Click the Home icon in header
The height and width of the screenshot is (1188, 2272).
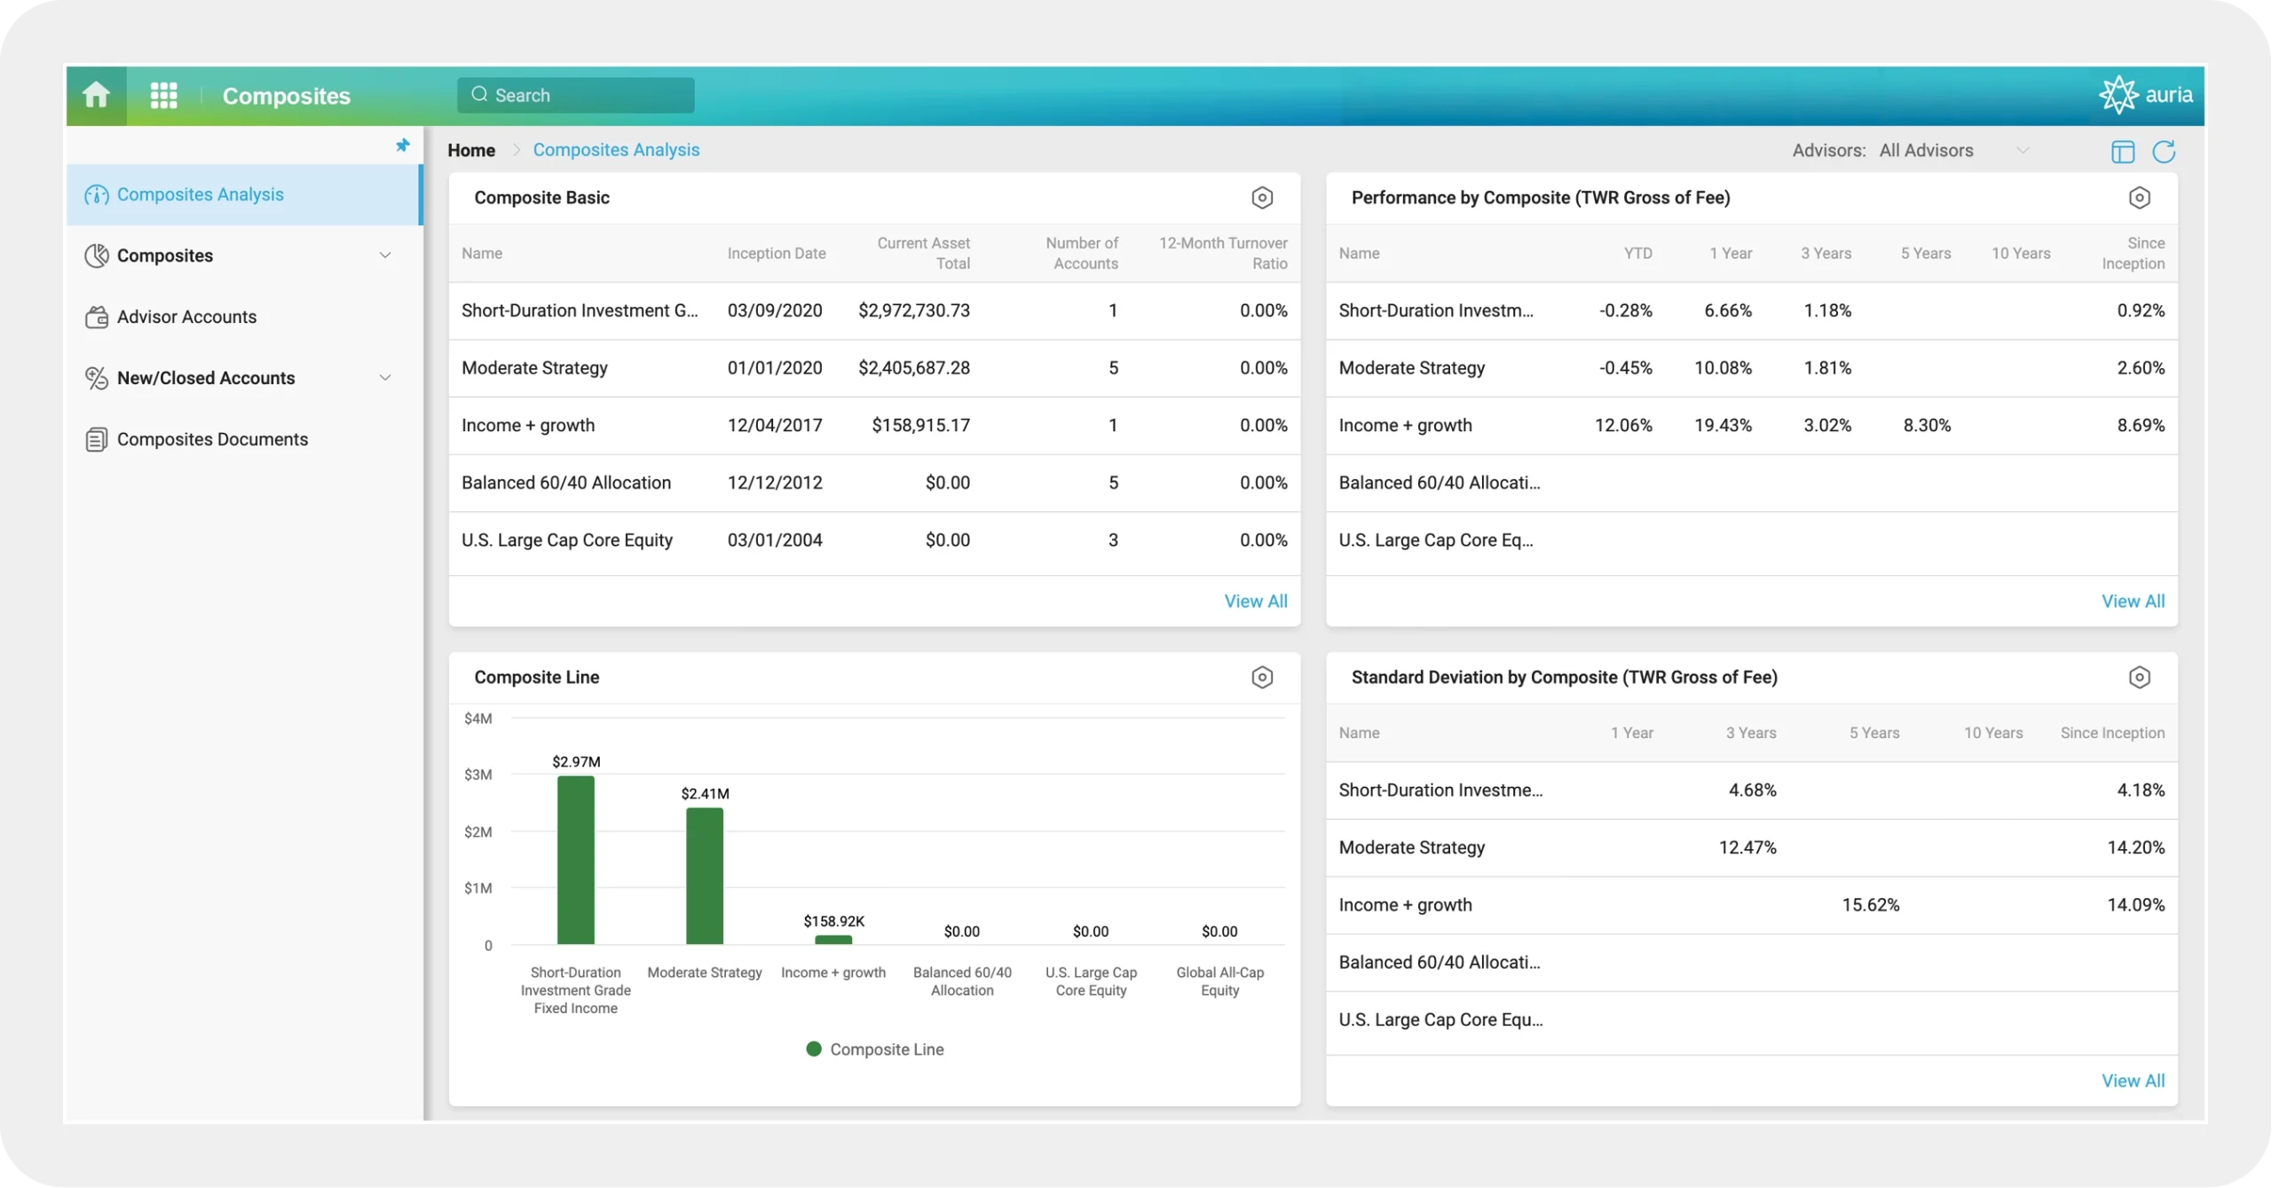[96, 95]
